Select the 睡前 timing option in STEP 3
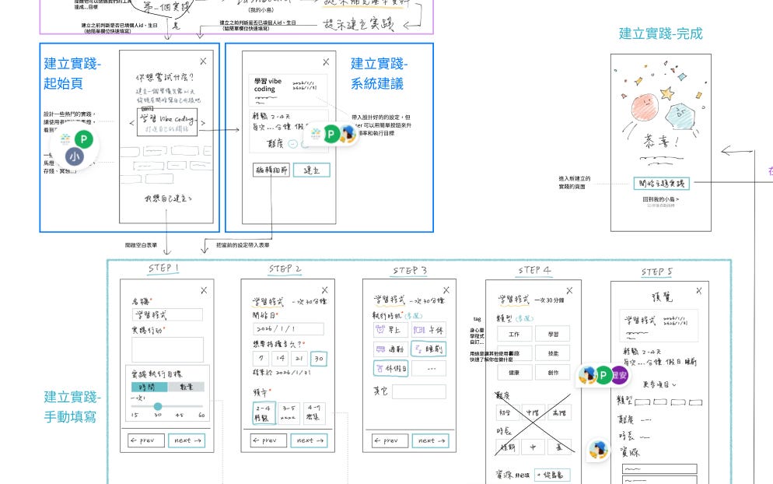The image size is (773, 484). pyautogui.click(x=428, y=349)
